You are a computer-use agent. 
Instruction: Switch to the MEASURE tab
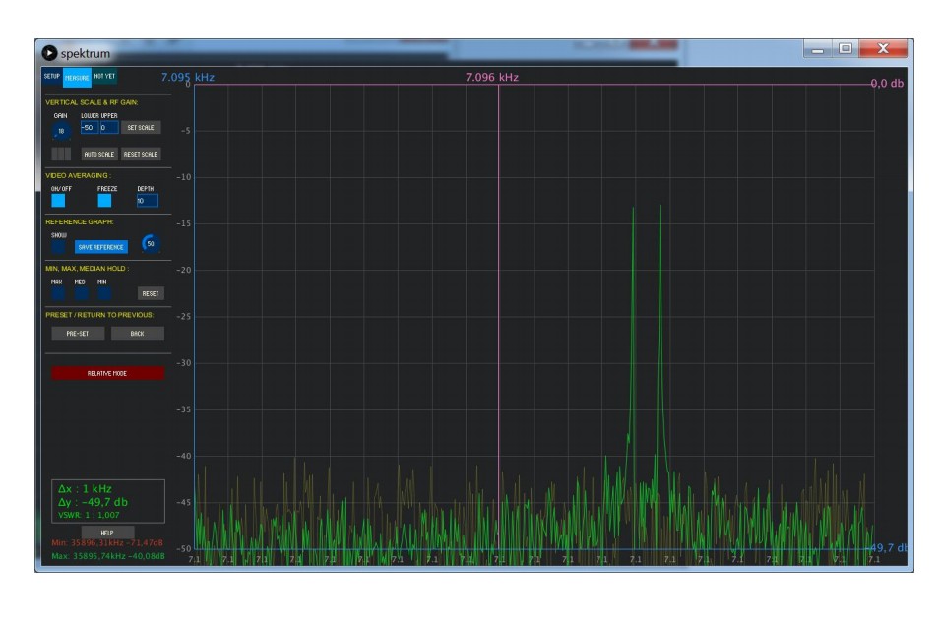coord(77,78)
